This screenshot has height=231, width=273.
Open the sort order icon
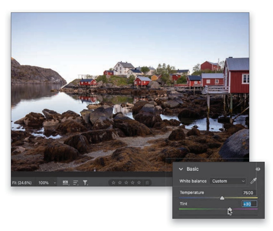coord(76,183)
